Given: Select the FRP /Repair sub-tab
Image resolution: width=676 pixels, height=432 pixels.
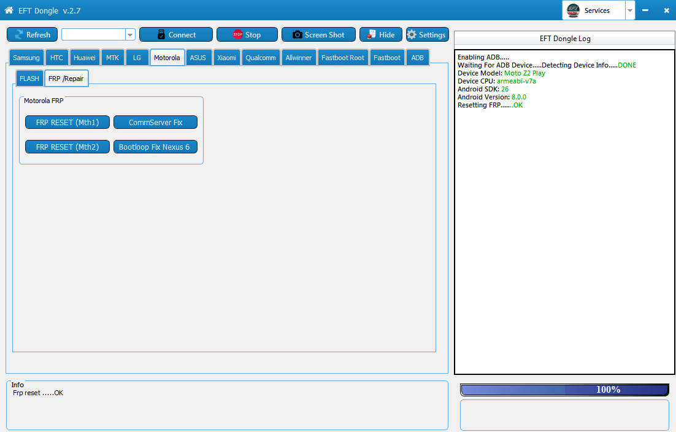Looking at the screenshot, I should point(66,79).
